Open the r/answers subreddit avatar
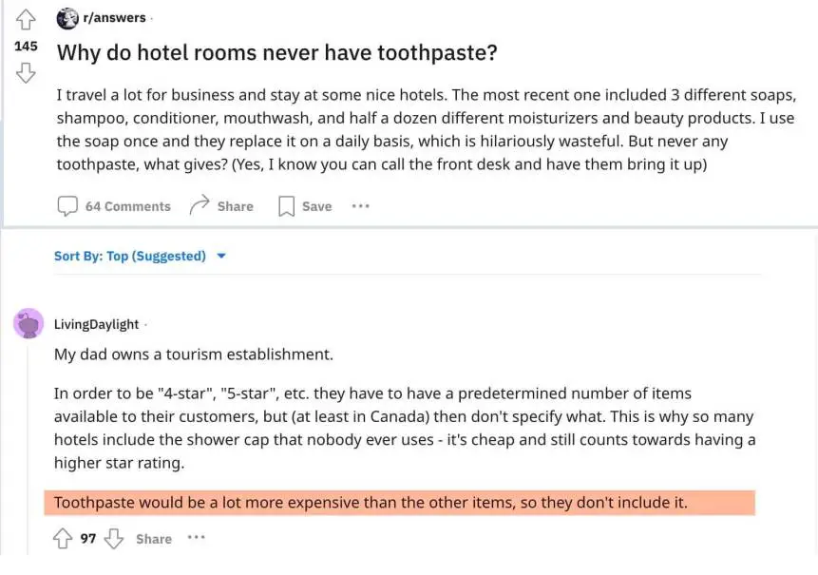 coord(67,17)
